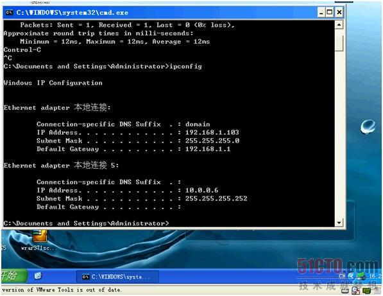The image size is (383, 296).
Task: Click the DNS suffix value 'domain'
Action: click(198, 124)
